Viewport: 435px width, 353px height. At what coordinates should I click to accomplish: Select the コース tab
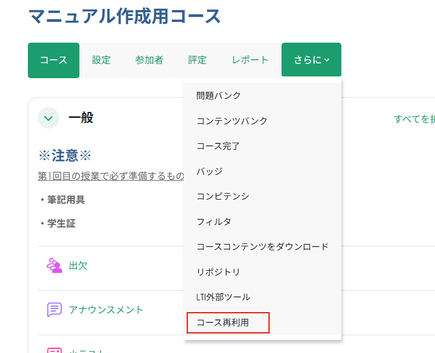tap(53, 60)
